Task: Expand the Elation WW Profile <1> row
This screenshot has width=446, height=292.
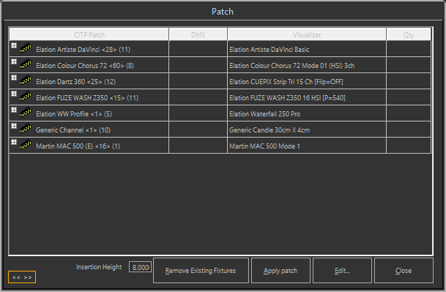Action: (14, 110)
